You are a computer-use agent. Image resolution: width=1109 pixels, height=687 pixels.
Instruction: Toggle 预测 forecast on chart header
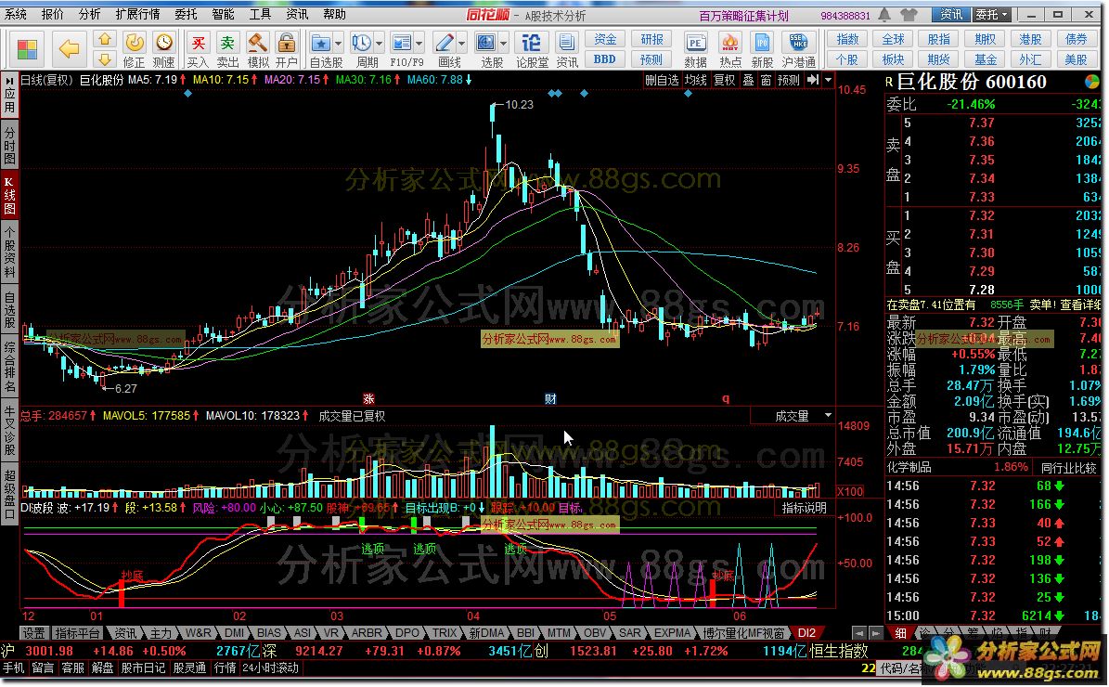[789, 80]
